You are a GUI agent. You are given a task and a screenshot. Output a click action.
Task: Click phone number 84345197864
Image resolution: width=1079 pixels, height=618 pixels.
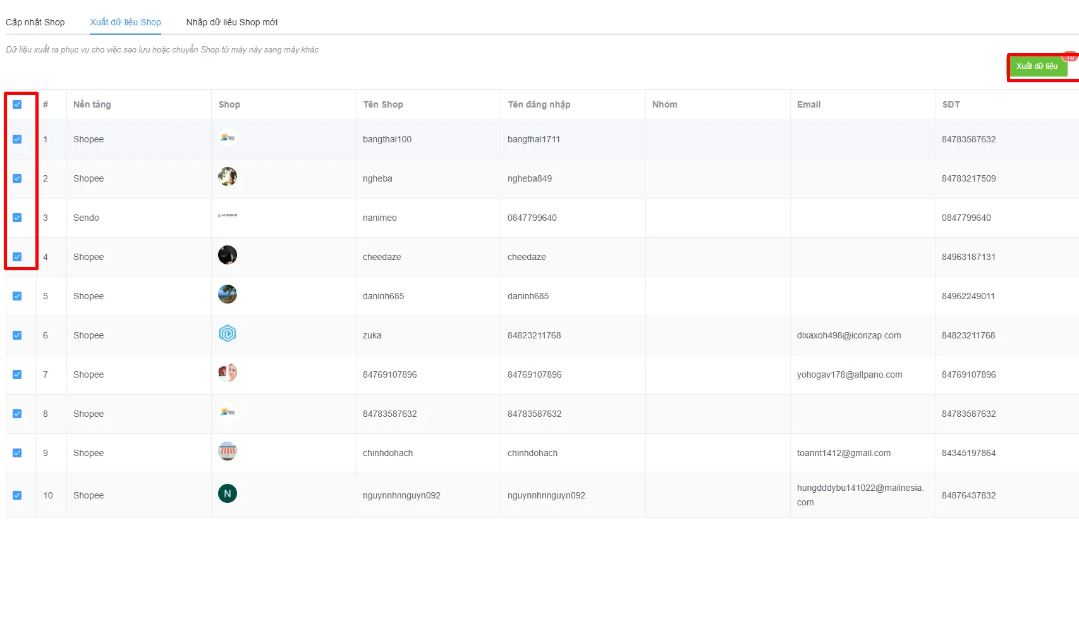(x=968, y=453)
